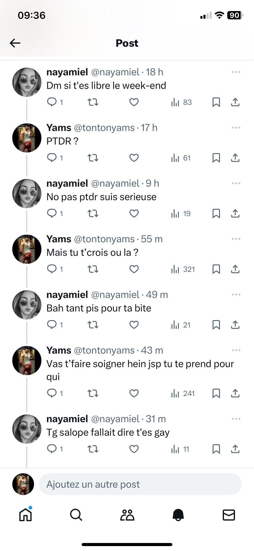This screenshot has width=254, height=551.
Task: Tap the back arrow in header
Action: click(x=15, y=43)
